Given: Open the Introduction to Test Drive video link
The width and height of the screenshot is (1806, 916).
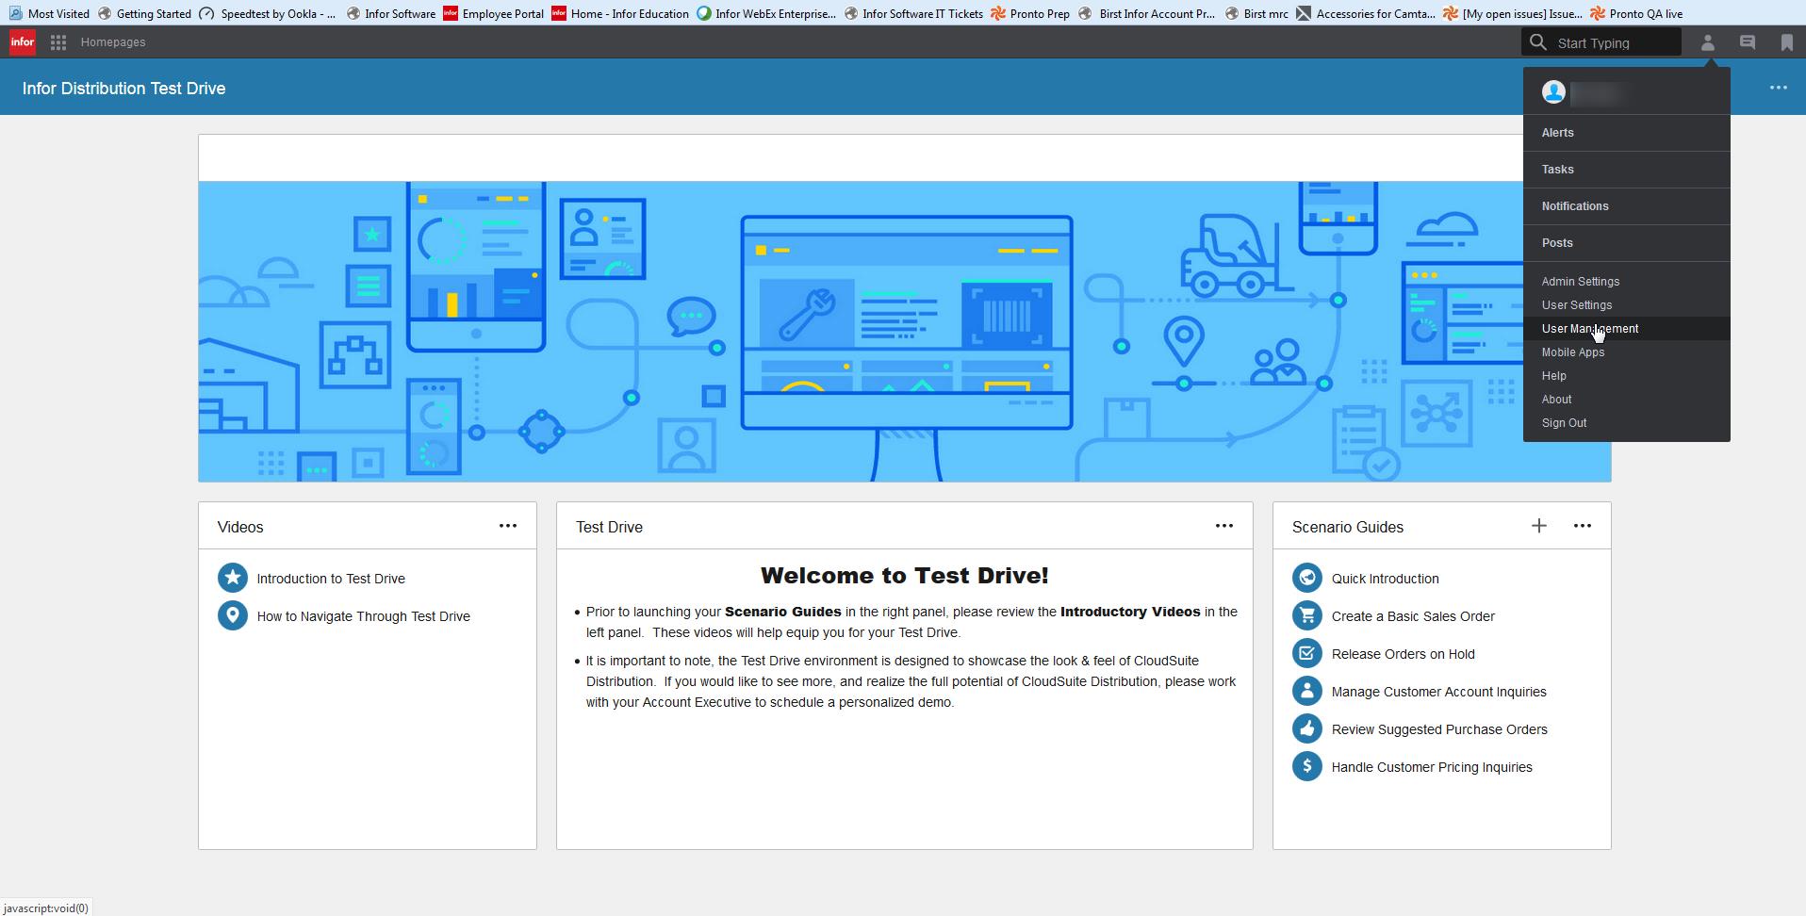Looking at the screenshot, I should [331, 579].
